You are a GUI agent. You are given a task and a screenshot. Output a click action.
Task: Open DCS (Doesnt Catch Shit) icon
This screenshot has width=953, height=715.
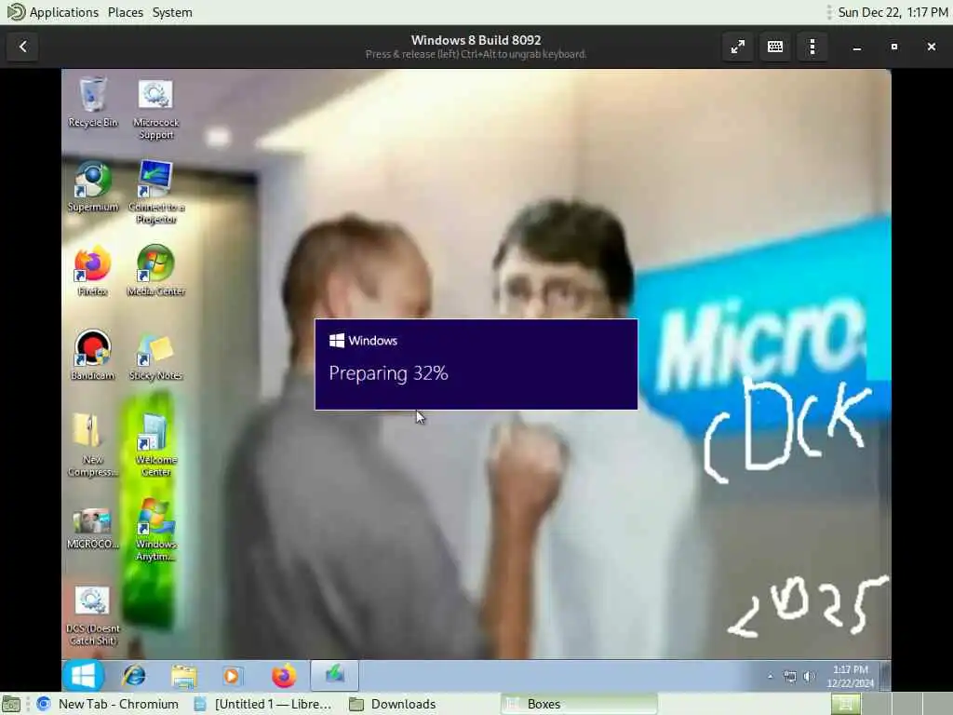tap(92, 614)
